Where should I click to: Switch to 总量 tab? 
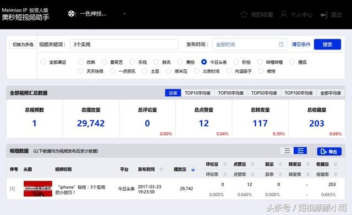pos(173,93)
